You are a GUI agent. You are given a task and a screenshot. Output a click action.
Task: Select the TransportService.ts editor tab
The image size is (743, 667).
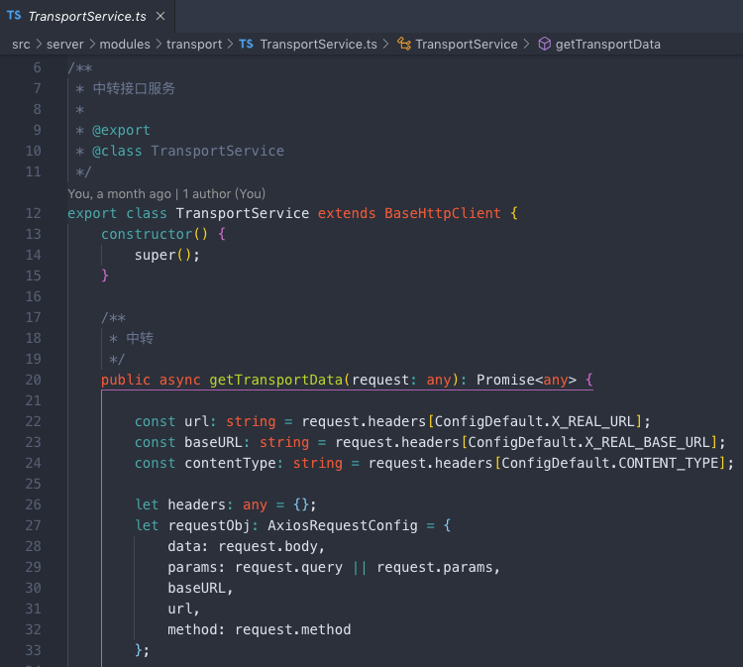point(87,16)
